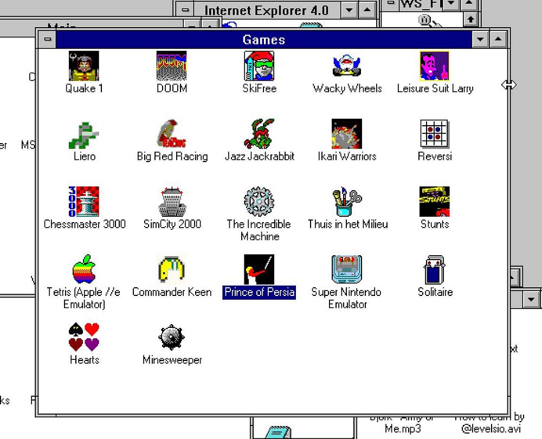Click the Big Red Racing icon
Image resolution: width=542 pixels, height=439 pixels.
[171, 134]
